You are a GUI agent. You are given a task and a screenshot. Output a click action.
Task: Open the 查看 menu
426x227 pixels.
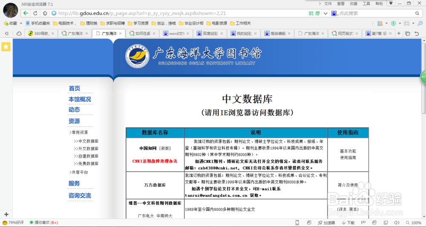click(x=341, y=3)
